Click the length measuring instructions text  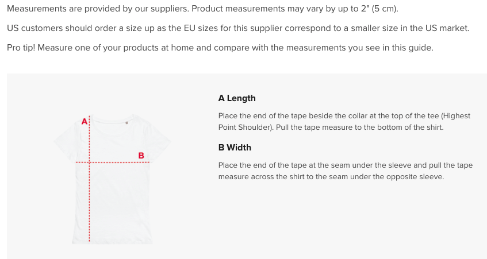pyautogui.click(x=344, y=122)
